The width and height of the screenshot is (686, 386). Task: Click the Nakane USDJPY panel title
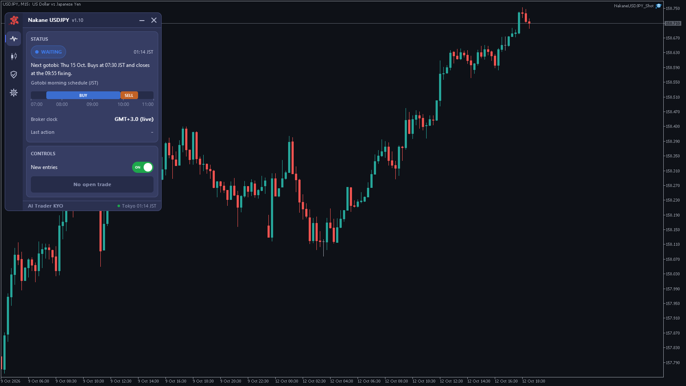[x=48, y=20]
